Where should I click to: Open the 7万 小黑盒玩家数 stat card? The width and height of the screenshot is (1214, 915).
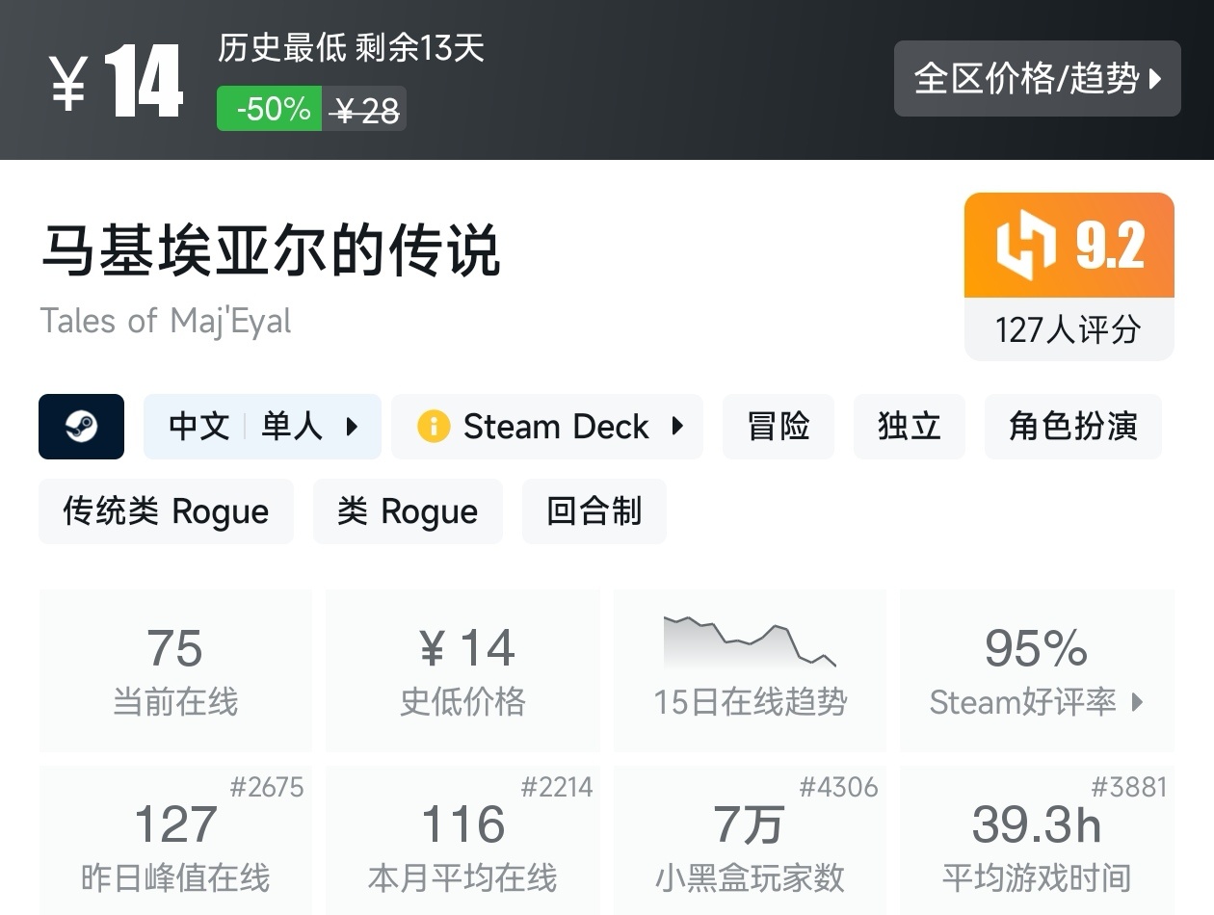(750, 840)
